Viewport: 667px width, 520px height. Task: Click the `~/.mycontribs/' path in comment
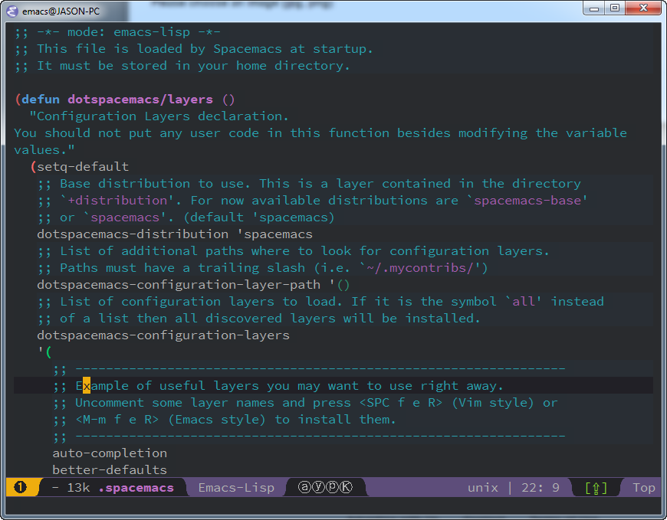click(420, 268)
